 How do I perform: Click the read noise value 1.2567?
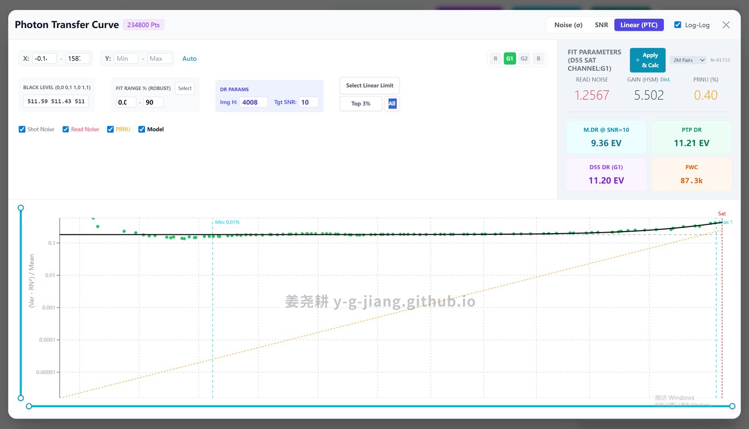[592, 95]
